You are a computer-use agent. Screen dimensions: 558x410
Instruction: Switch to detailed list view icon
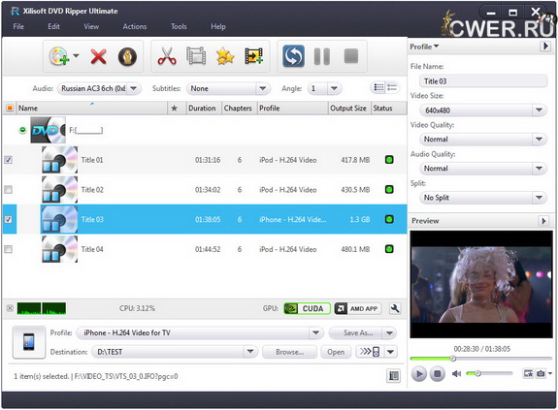(379, 87)
